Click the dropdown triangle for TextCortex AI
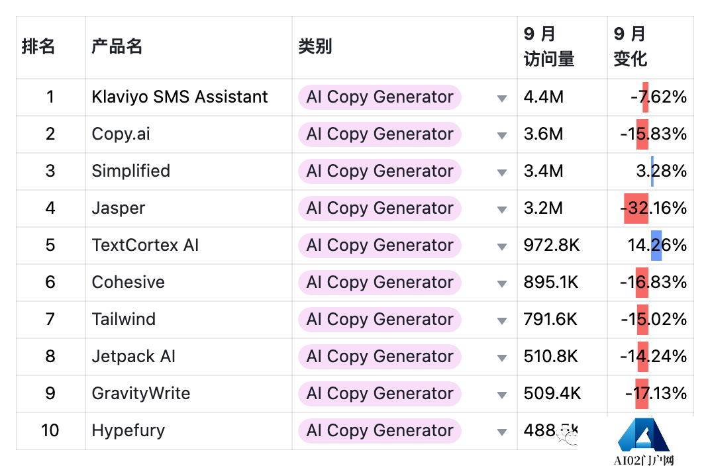The width and height of the screenshot is (710, 466). coord(502,247)
